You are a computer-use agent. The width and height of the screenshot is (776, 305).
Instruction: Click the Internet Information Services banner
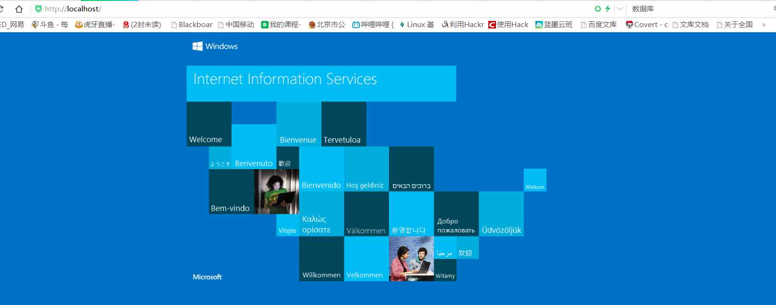[321, 84]
